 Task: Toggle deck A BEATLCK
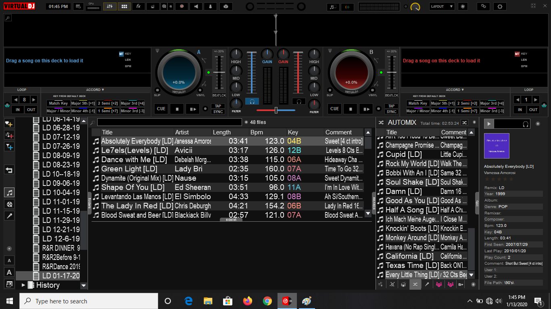pyautogui.click(x=219, y=95)
